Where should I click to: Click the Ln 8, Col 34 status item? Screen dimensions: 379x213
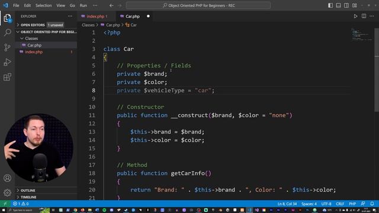click(x=287, y=204)
